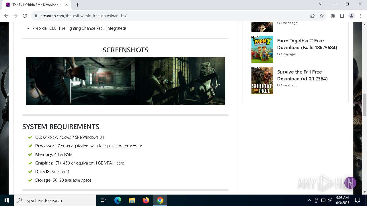
Task: Click the site lock icon
Action: click(x=36, y=16)
